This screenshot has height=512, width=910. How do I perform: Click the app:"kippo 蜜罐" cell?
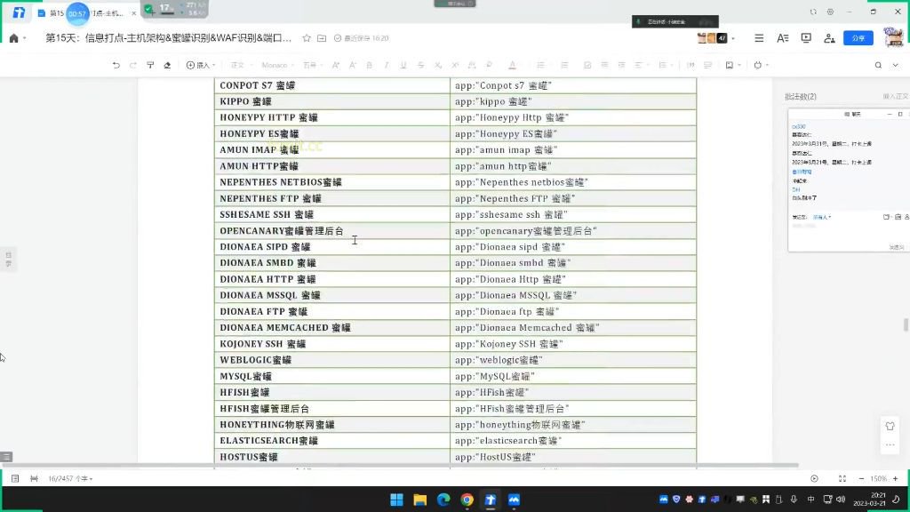(573, 101)
